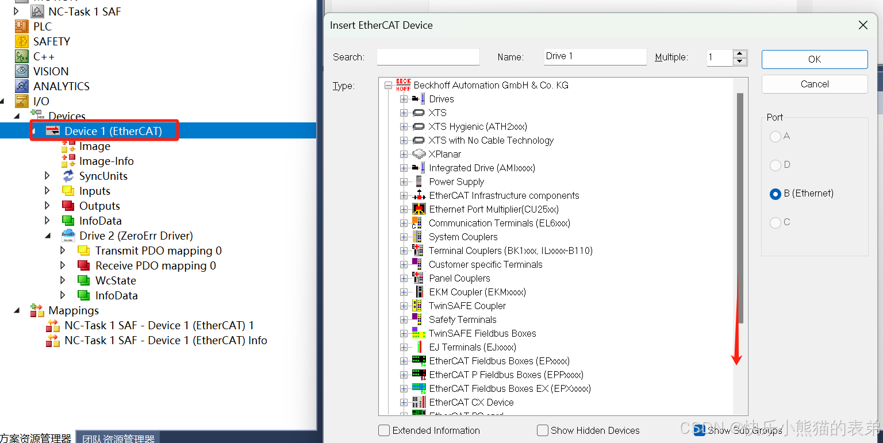Select NC-Task 1 SAF - Device 1 (EtherCAT) Info mapping
The image size is (883, 443).
point(166,340)
